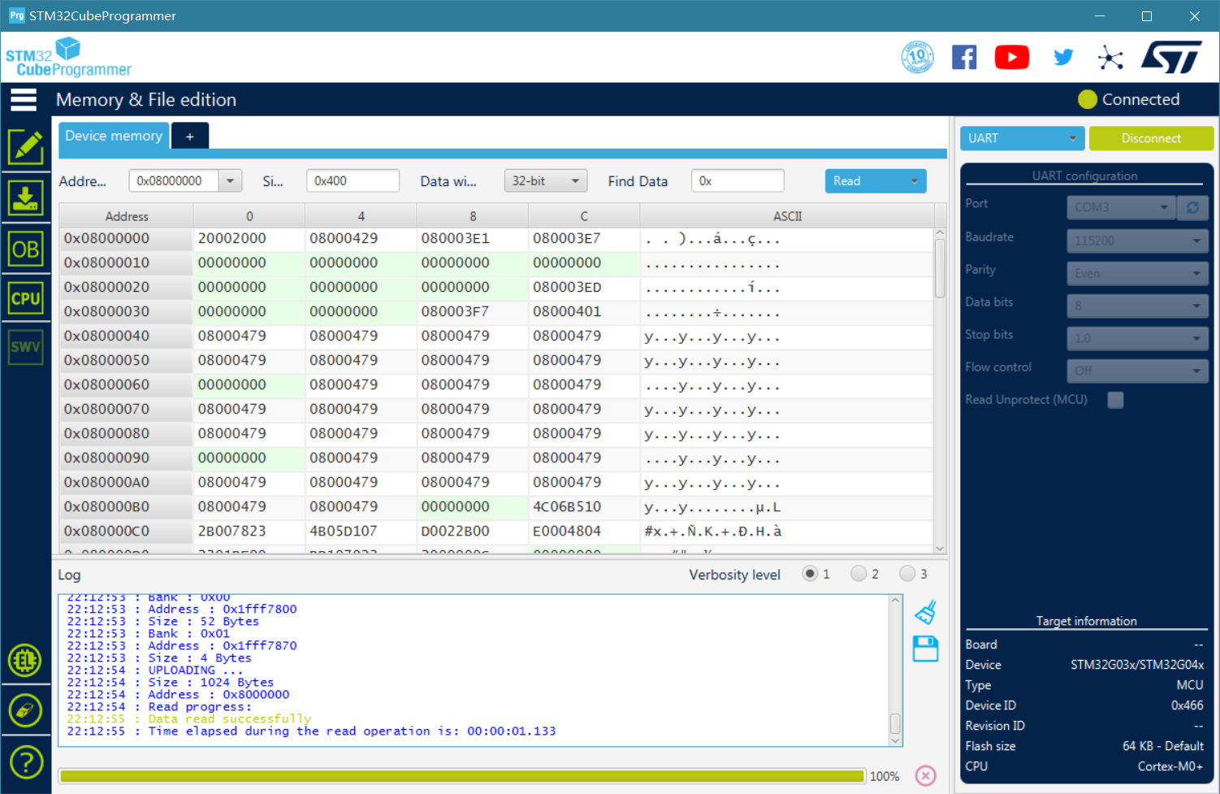Screen dimensions: 1220x794
Task: Select address row 0x08000040
Action: 126,336
